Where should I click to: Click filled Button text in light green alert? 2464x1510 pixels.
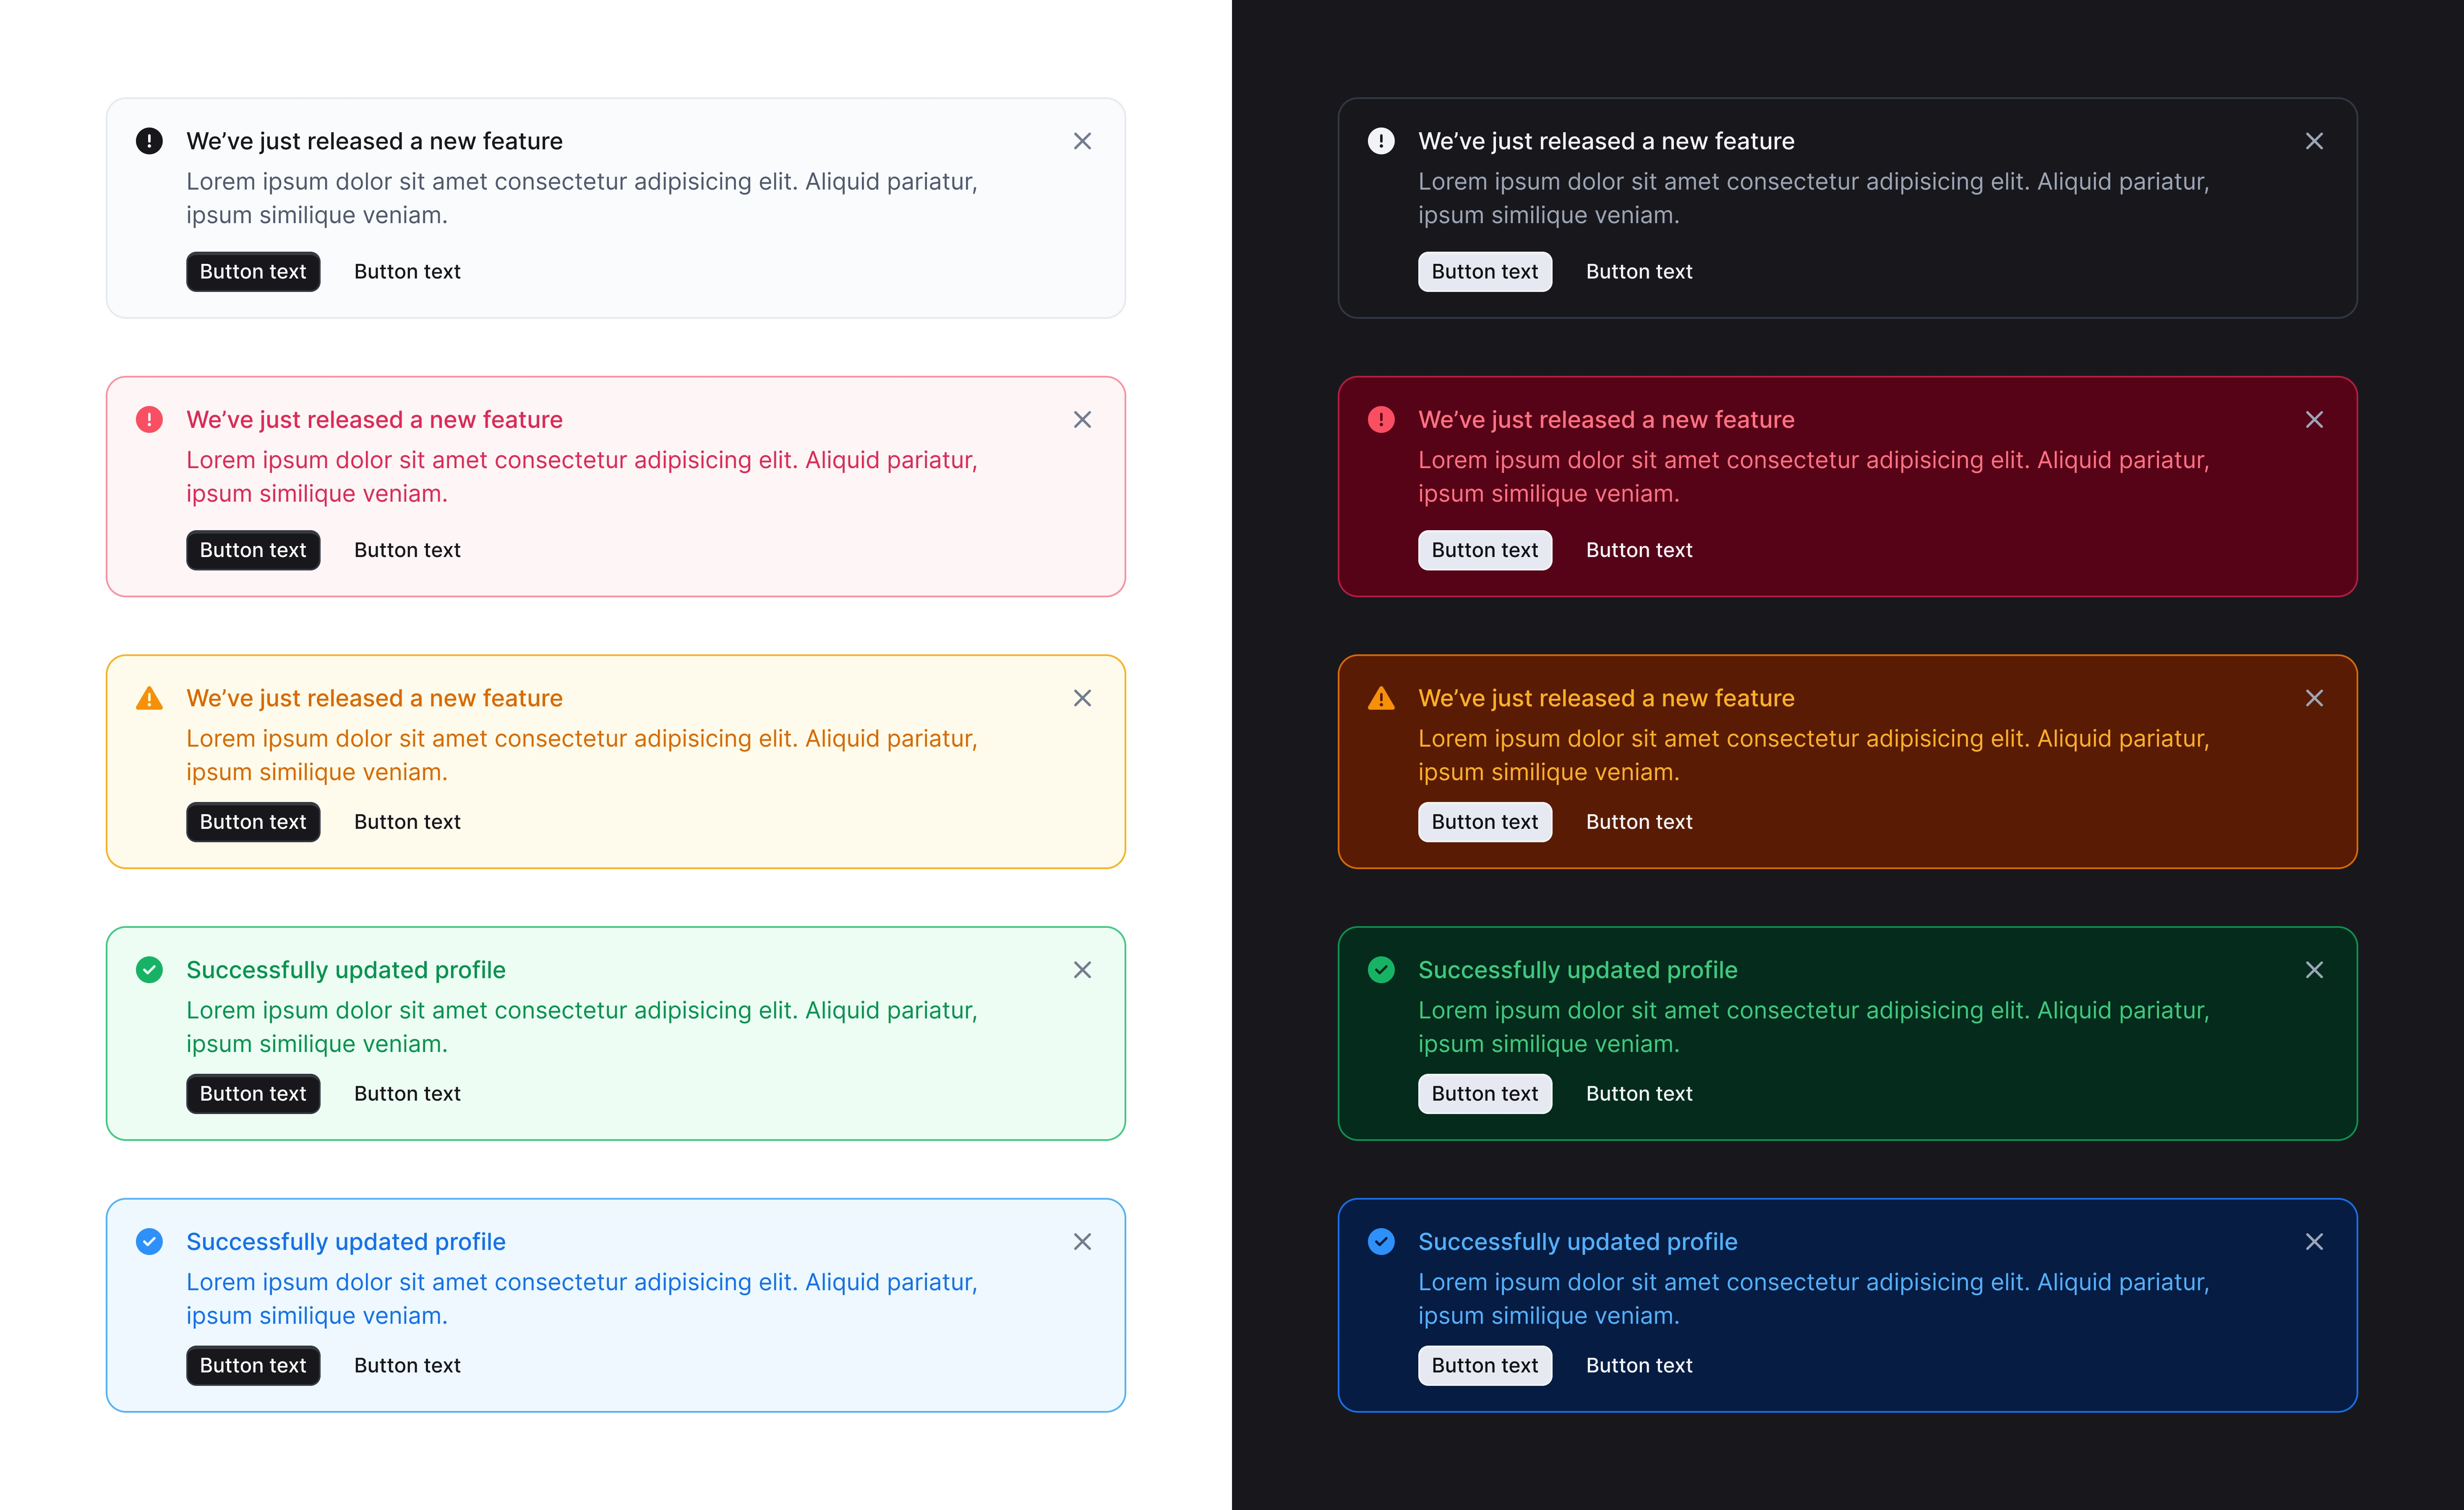click(253, 1094)
